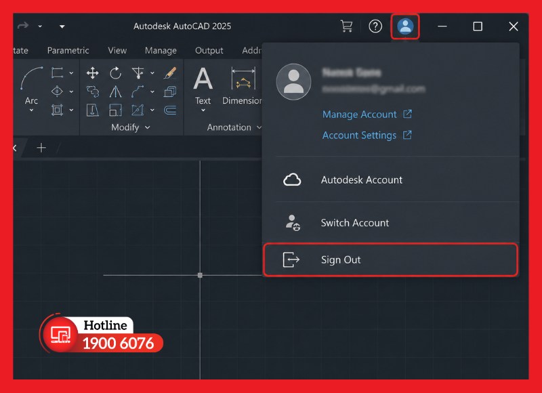542x393 pixels.
Task: Open the Manage Account link
Action: click(367, 115)
